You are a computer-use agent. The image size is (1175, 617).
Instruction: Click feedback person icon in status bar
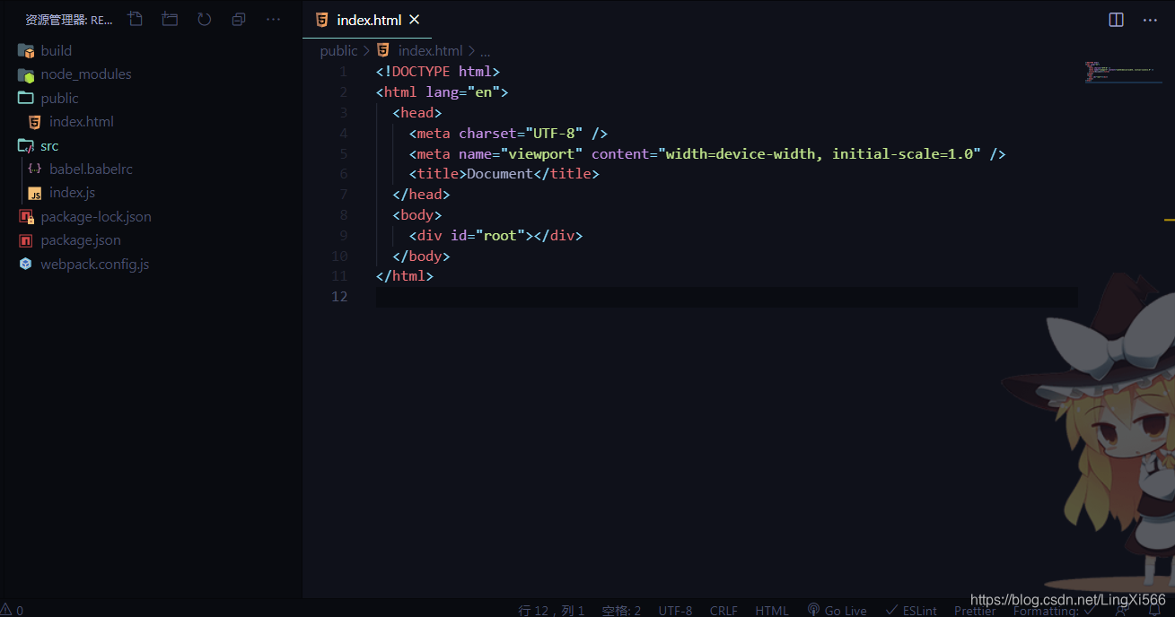click(1121, 610)
